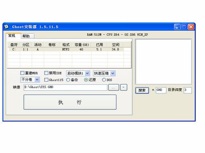Click the 分区 column header
This screenshot has width=205, height=153.
[x=26, y=44]
